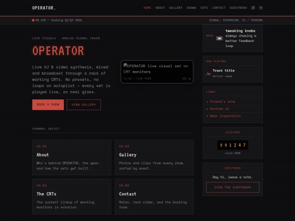Open the ABOUT nav item

click(x=160, y=8)
